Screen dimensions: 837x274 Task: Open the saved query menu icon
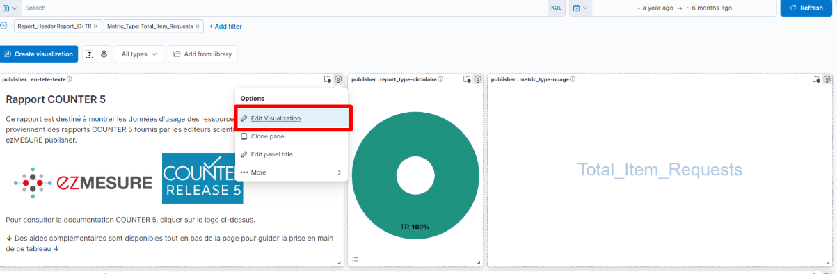coord(10,8)
